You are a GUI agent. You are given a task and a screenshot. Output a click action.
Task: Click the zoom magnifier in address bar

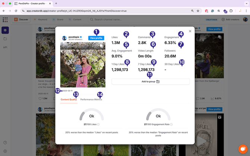click(193, 11)
